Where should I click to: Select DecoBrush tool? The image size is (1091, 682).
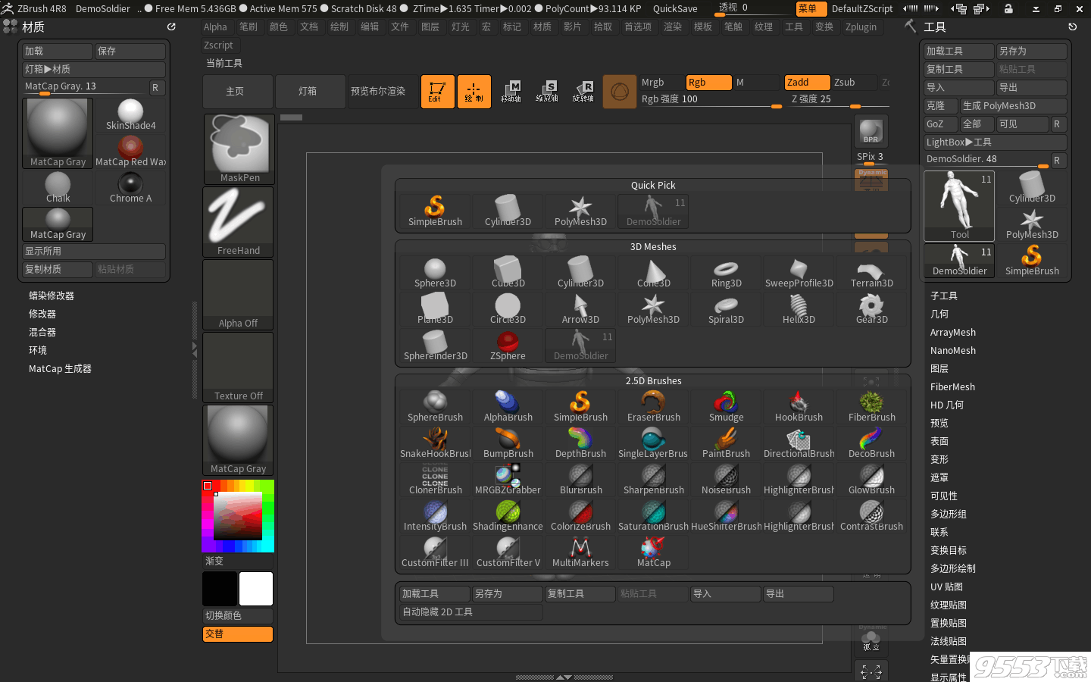click(x=871, y=443)
